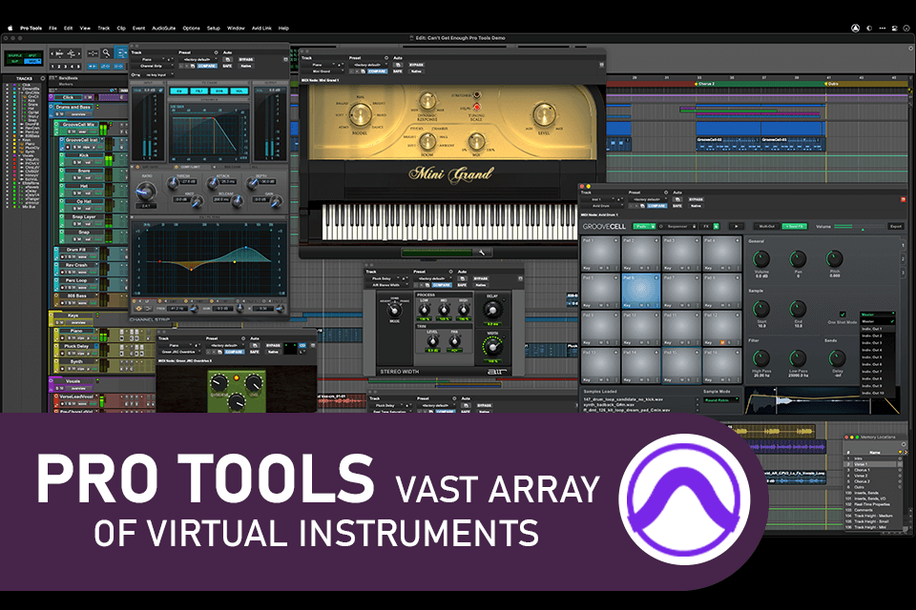Open the Avid Link menu
This screenshot has width=916, height=610.
[x=261, y=28]
